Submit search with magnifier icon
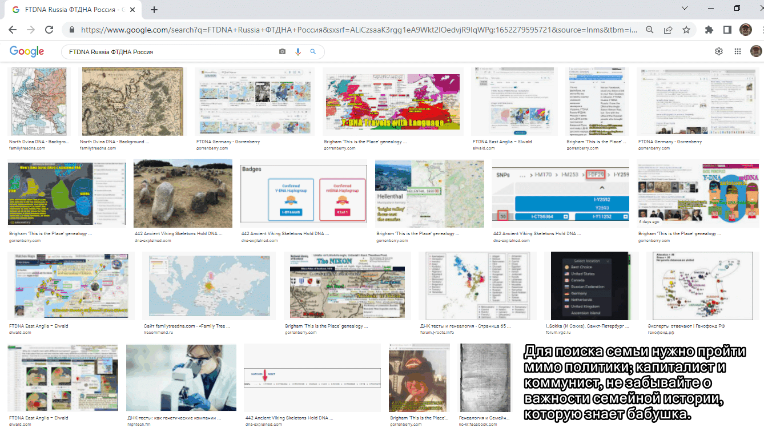 click(x=313, y=51)
